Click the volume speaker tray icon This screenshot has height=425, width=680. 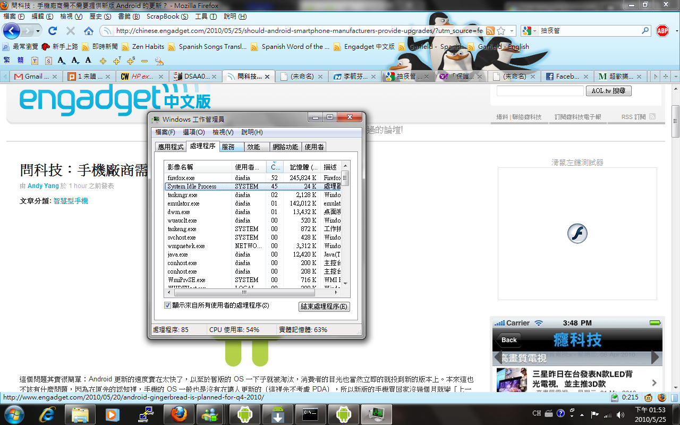coord(621,414)
